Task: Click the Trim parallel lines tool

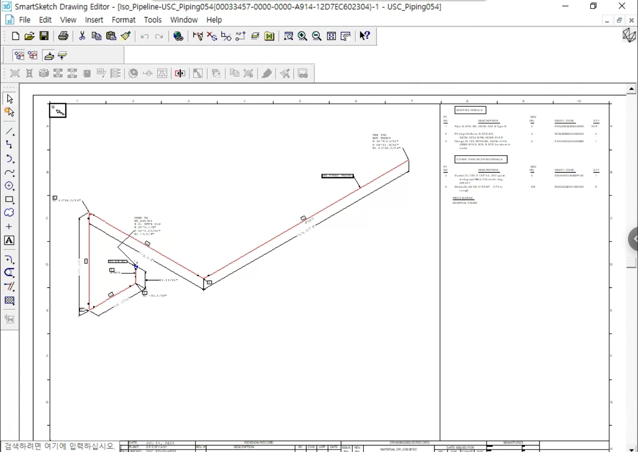Action: 9,286
